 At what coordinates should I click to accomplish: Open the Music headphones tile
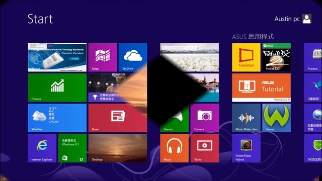175,148
